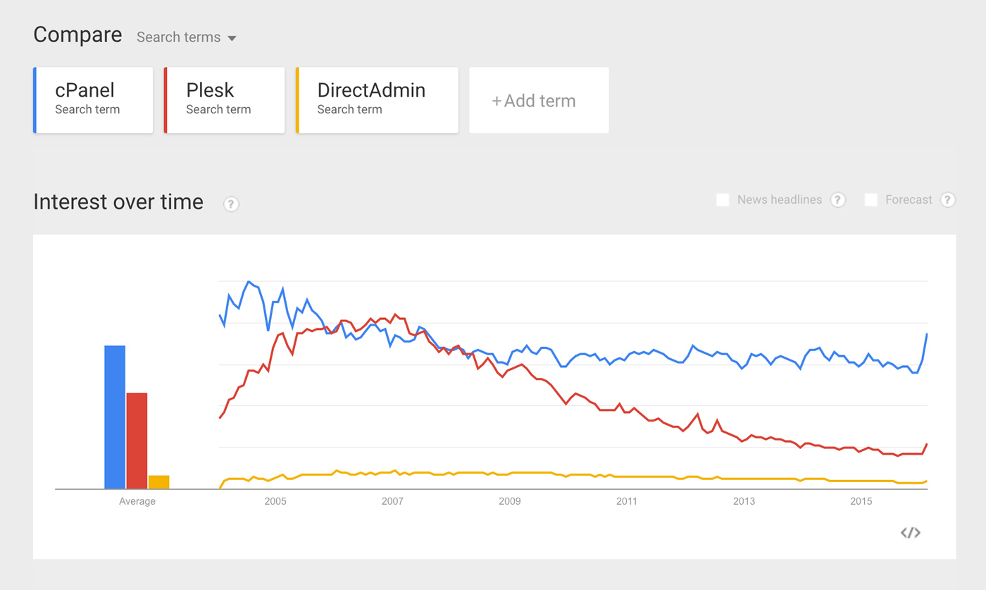Screen dimensions: 986x590
Task: Click the yellow DirectAdmin average bar
Action: tap(158, 482)
